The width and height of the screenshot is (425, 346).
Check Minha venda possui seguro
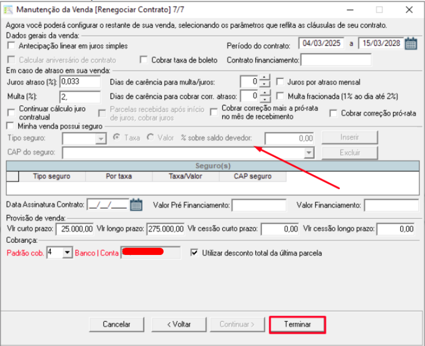10,126
